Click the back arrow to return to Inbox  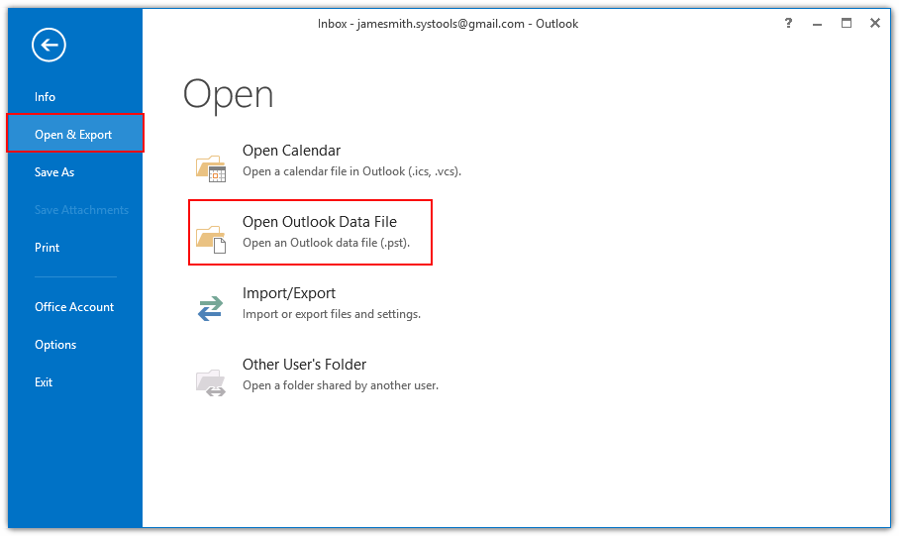pyautogui.click(x=49, y=44)
